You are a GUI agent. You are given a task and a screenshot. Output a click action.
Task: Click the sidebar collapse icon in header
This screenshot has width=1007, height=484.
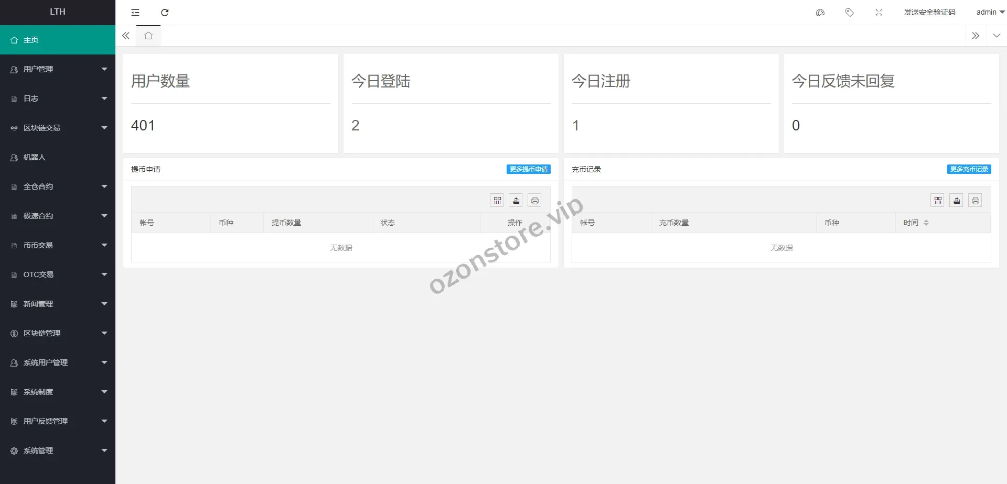click(x=135, y=13)
